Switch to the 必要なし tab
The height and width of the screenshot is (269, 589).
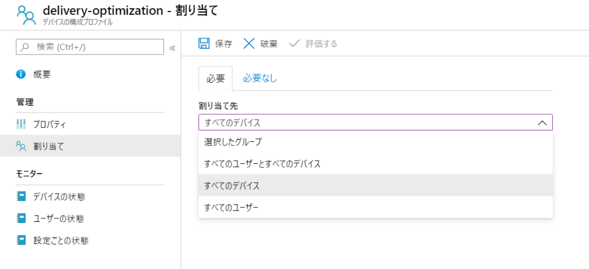(259, 78)
